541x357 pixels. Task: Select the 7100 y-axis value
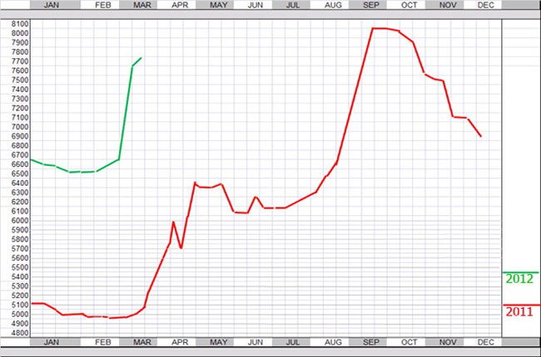point(20,118)
